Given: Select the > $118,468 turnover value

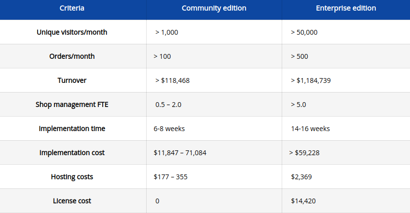Looking at the screenshot, I should pos(172,80).
